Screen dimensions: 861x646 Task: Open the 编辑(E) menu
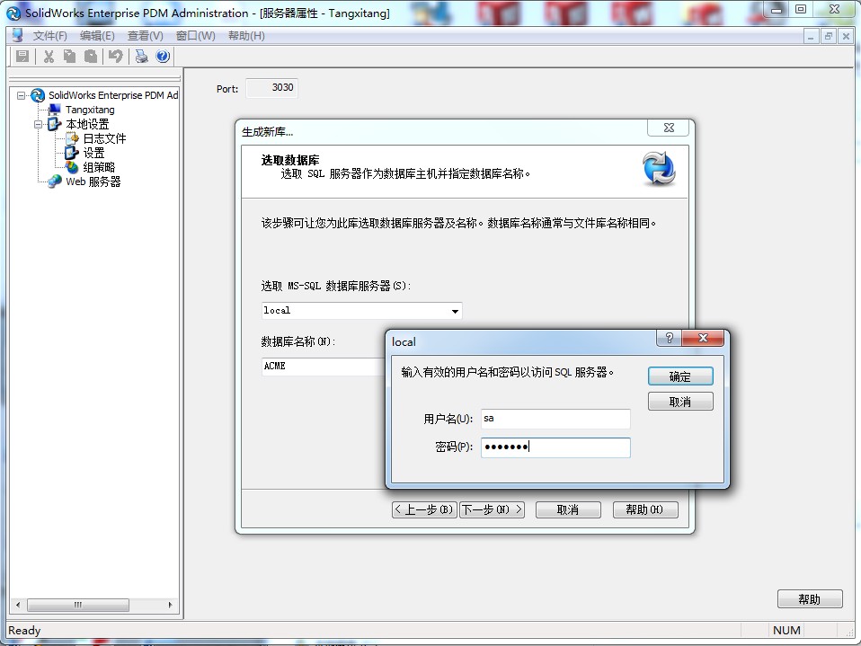pyautogui.click(x=97, y=36)
